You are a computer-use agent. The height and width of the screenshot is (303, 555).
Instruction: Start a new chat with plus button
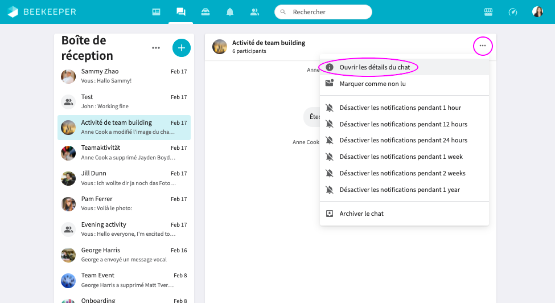(181, 48)
